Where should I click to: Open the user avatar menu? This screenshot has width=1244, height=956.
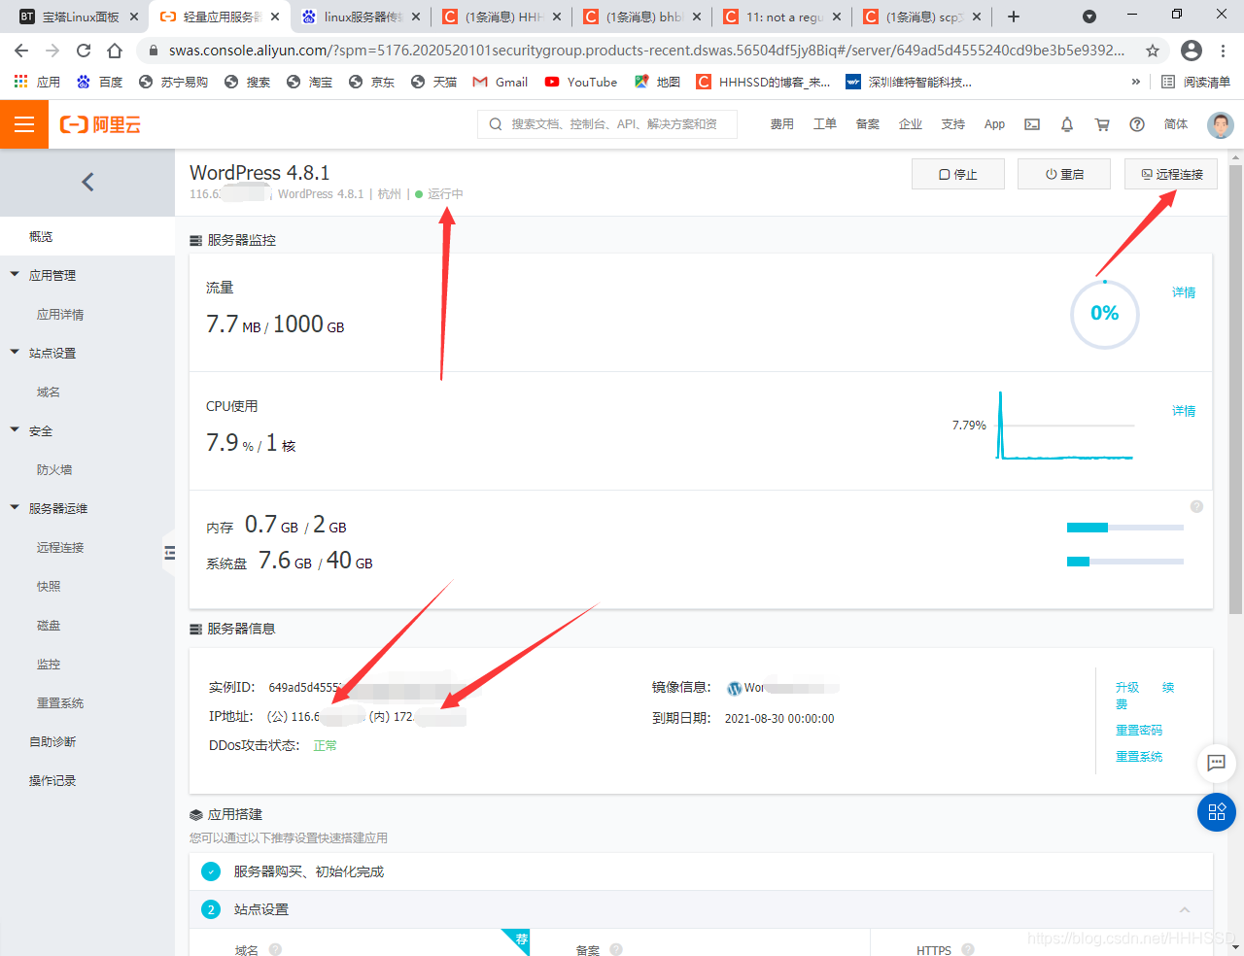pos(1221,124)
